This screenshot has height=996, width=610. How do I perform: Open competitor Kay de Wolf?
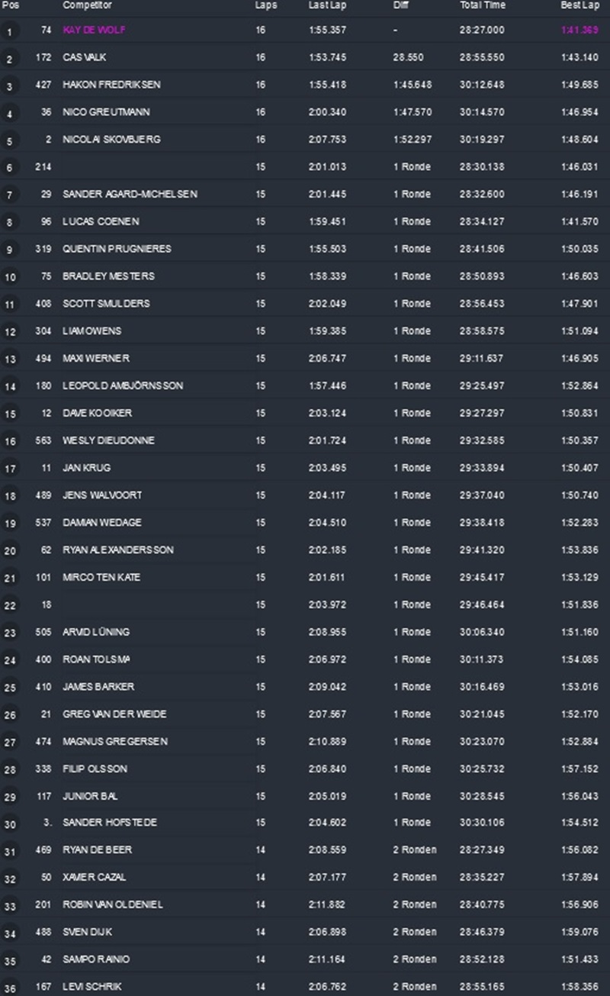point(94,30)
